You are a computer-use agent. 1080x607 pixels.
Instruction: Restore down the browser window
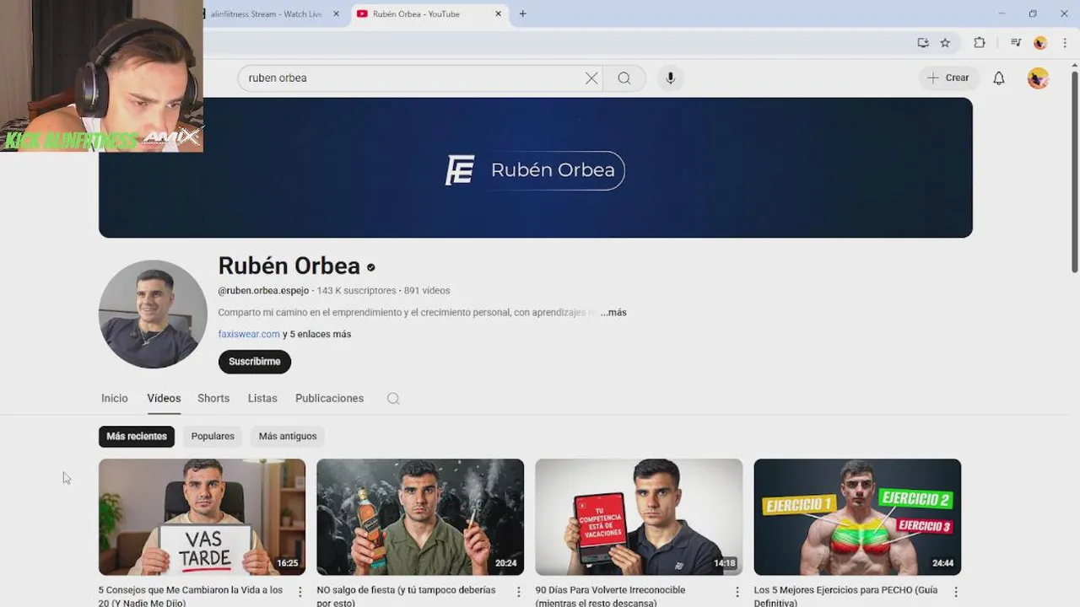point(1033,13)
